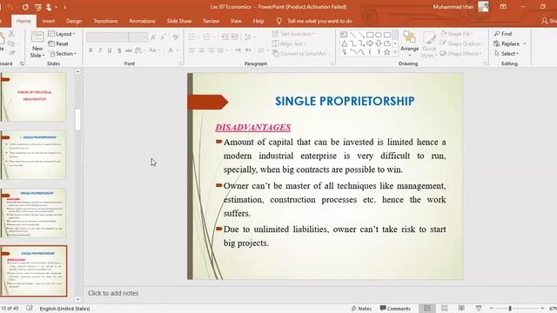This screenshot has width=557, height=313.
Task: Clear all formatting icon
Action: pos(176,37)
